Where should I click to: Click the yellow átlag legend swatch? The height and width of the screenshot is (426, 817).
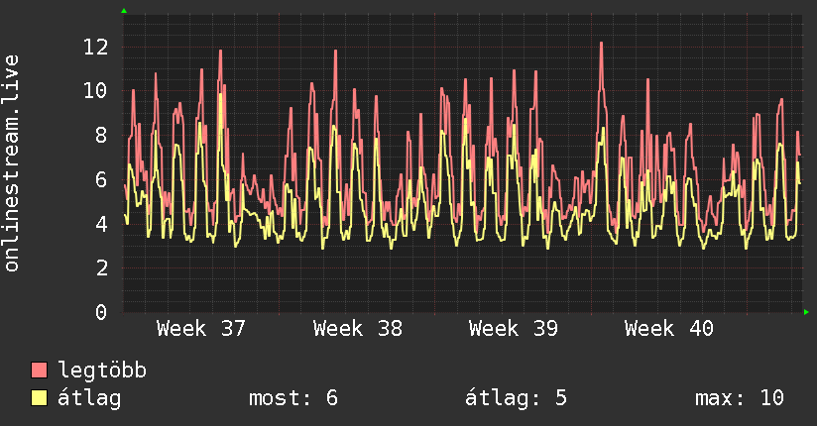39,398
